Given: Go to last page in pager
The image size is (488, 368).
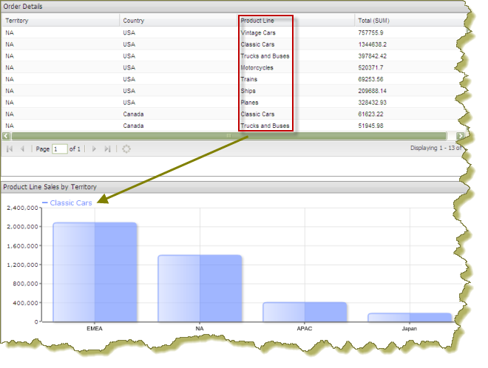Looking at the screenshot, I should 107,149.
